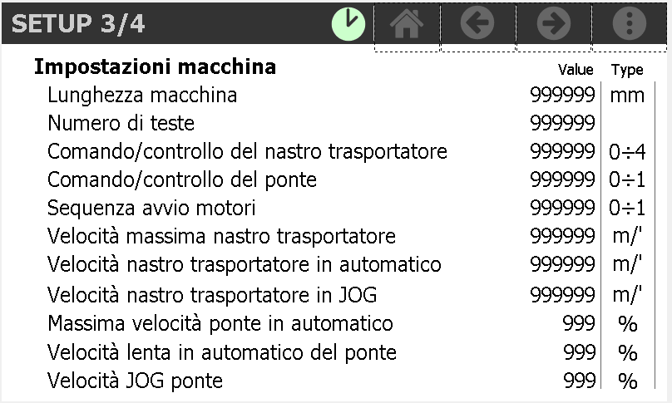
Task: Select the Velocità JOG ponte label
Action: point(135,381)
